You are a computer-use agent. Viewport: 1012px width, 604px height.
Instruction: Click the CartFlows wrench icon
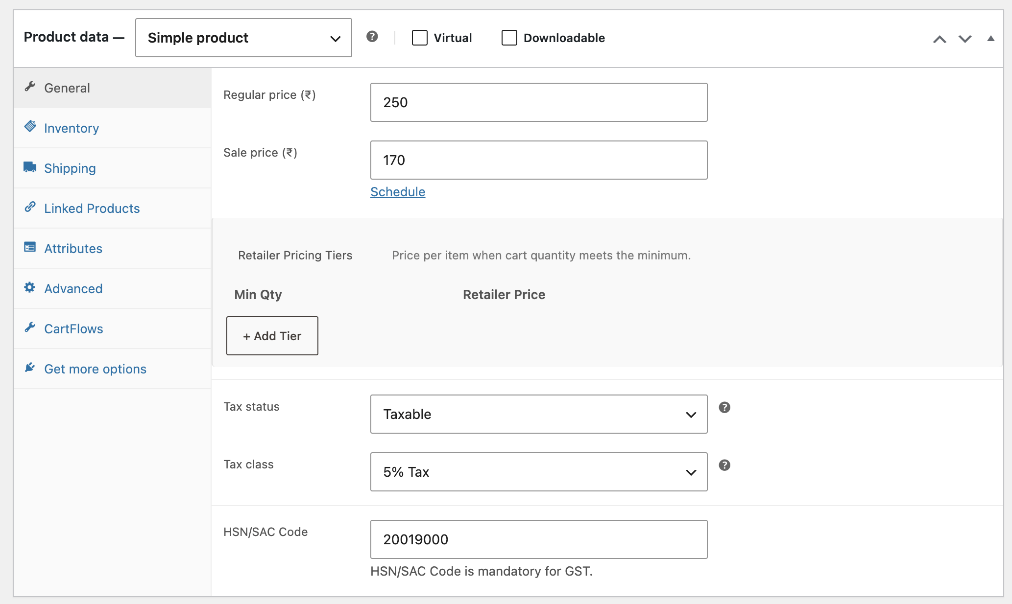point(30,327)
